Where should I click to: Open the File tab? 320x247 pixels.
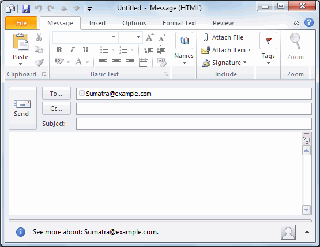(x=21, y=23)
